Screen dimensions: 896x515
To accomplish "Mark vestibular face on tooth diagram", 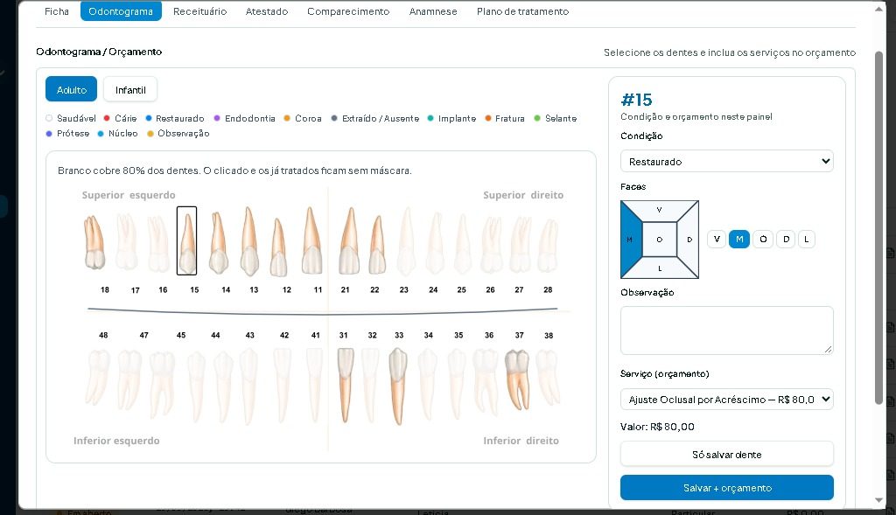I will (660, 211).
